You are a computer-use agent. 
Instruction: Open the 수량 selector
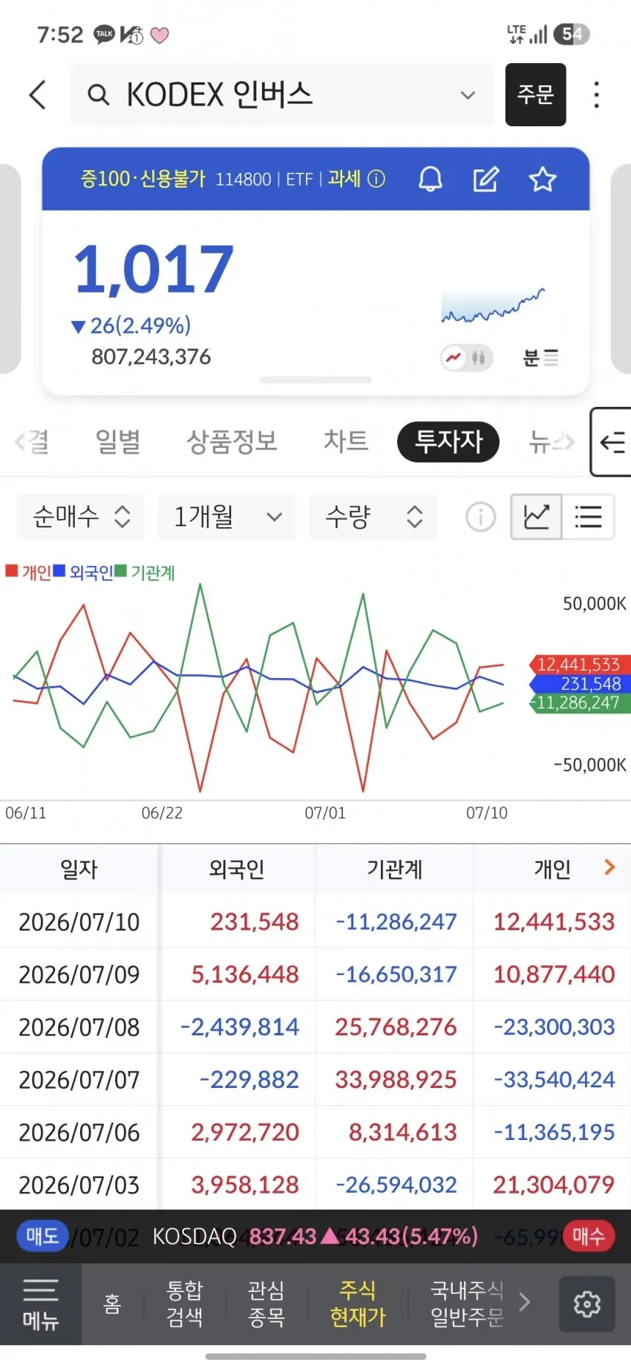pos(373,517)
